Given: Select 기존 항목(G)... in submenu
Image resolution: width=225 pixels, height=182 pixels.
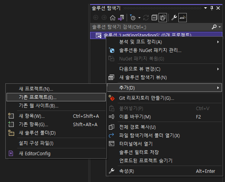Looking at the screenshot, I should click(56, 124).
